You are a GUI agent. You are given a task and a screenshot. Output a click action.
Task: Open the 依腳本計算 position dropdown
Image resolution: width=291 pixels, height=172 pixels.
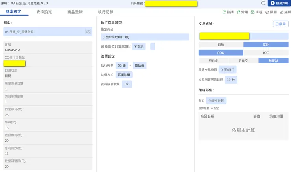(x=216, y=101)
